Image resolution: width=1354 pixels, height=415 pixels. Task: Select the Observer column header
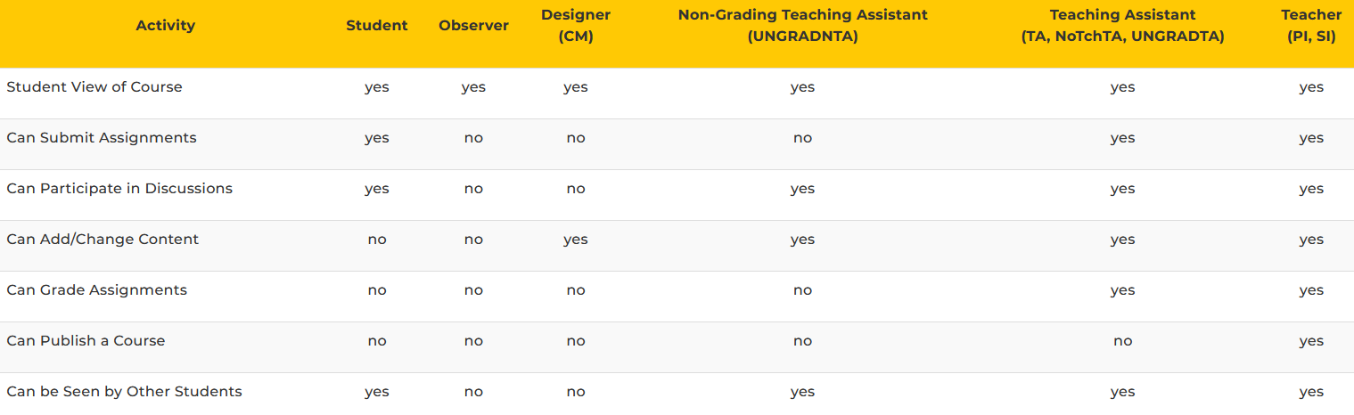pos(473,25)
